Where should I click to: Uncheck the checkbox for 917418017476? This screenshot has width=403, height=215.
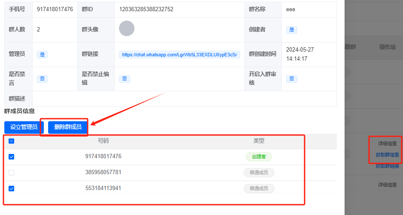11,157
